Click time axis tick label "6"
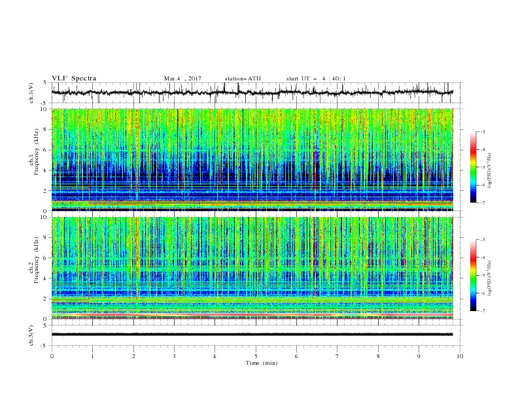The width and height of the screenshot is (518, 400). 297,356
